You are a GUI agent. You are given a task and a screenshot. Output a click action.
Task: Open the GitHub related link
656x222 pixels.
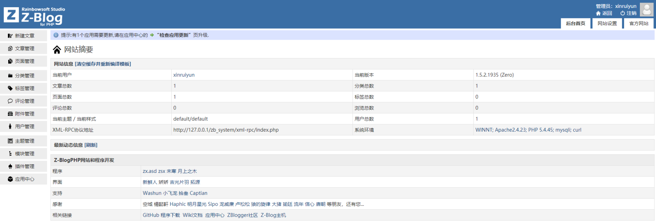pos(151,215)
